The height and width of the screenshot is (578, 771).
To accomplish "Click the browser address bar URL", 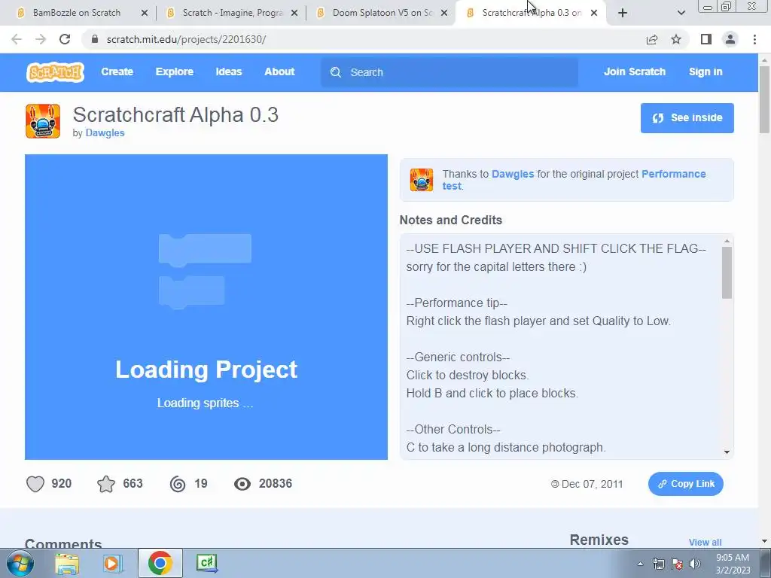I will pos(187,39).
